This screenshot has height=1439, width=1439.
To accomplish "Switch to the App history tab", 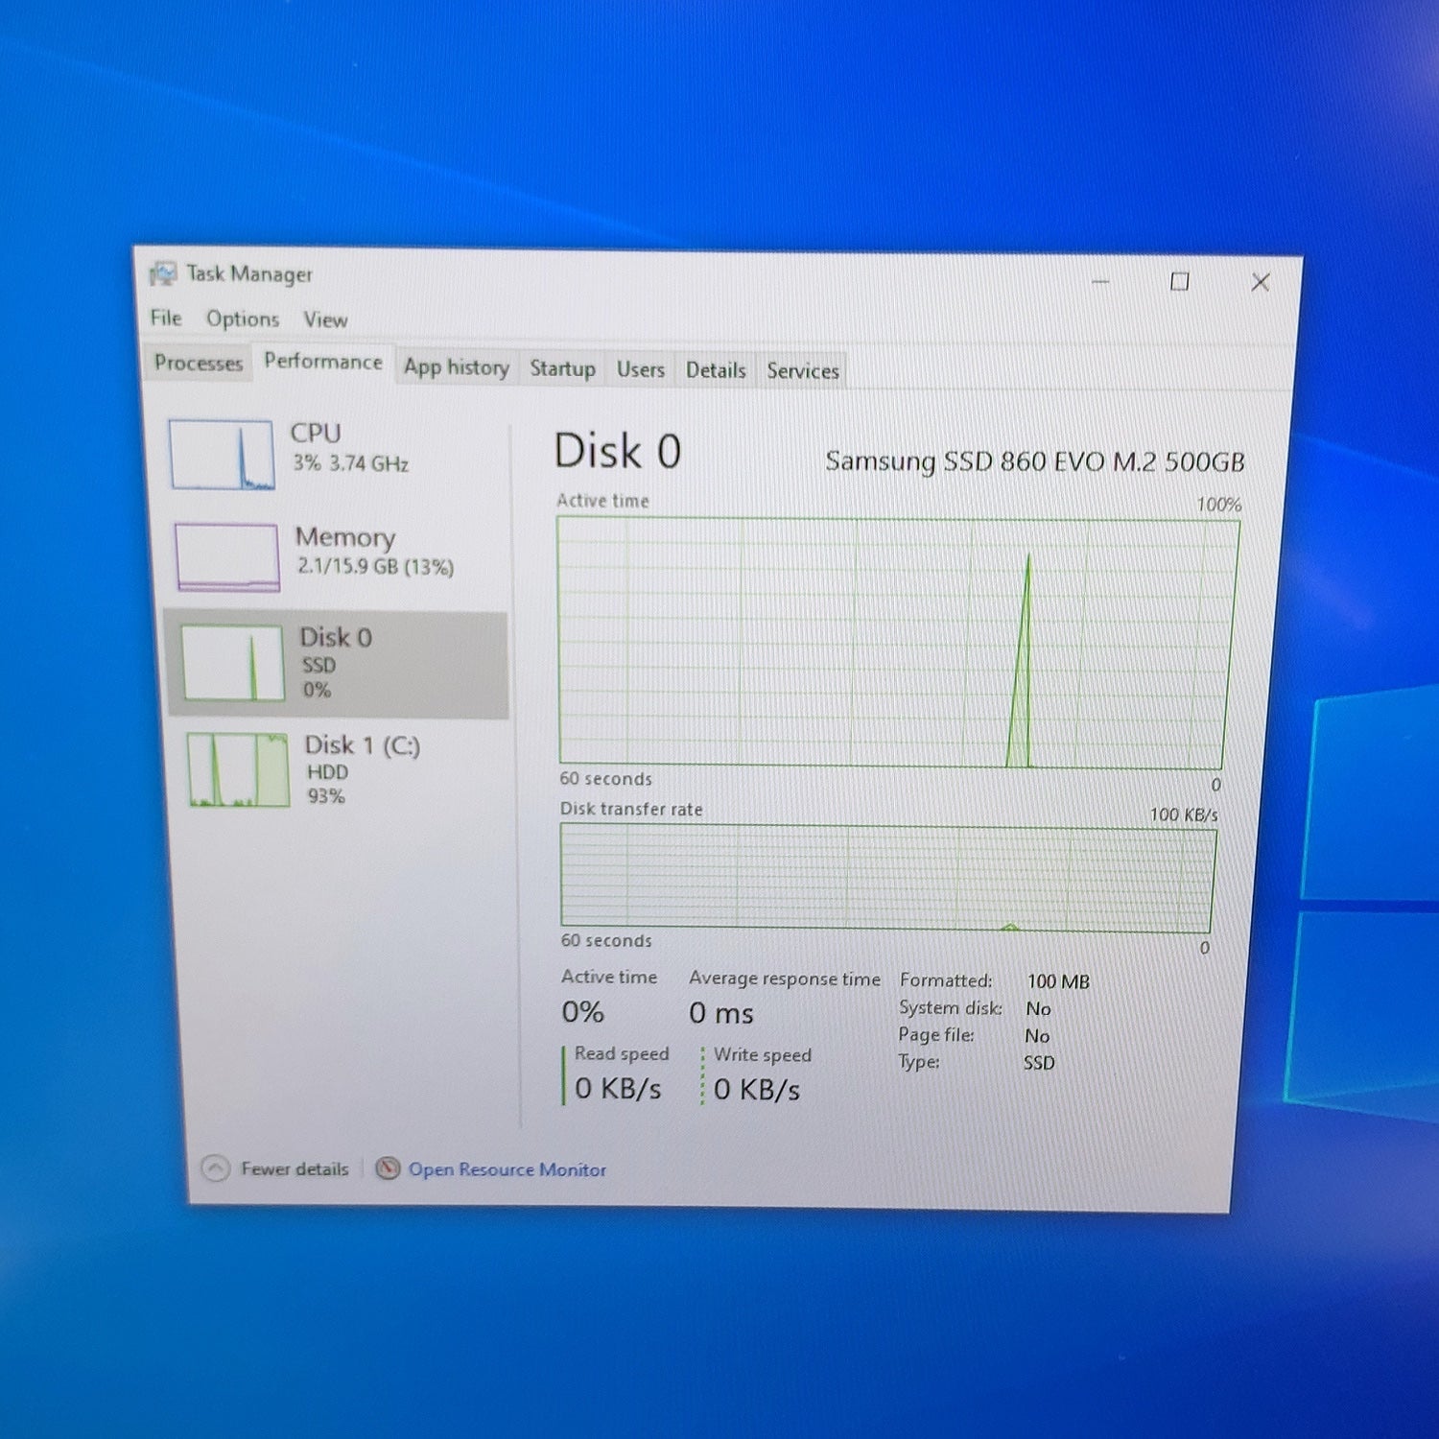I will point(457,367).
